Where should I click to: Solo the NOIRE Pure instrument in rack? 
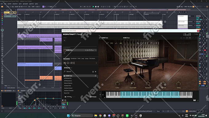86,50
